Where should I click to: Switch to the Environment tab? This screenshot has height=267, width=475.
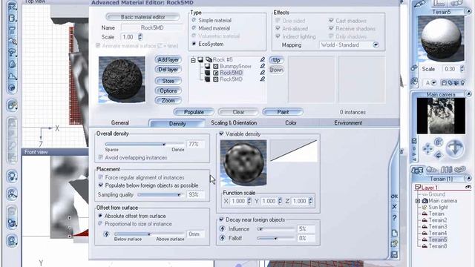348,123
